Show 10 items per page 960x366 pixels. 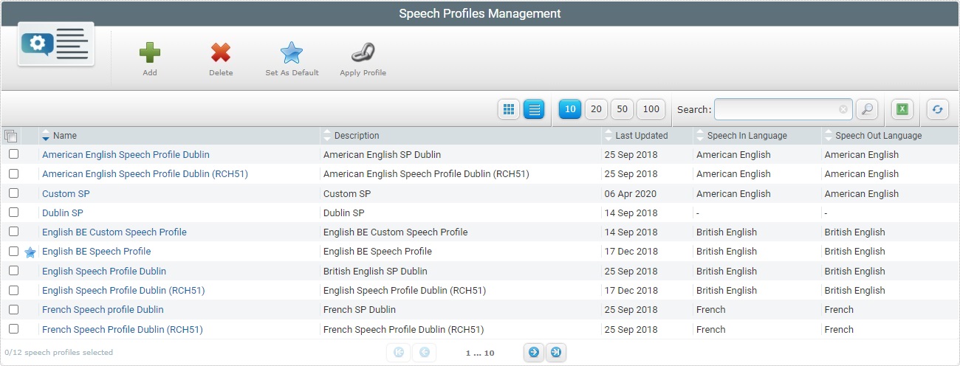[570, 109]
